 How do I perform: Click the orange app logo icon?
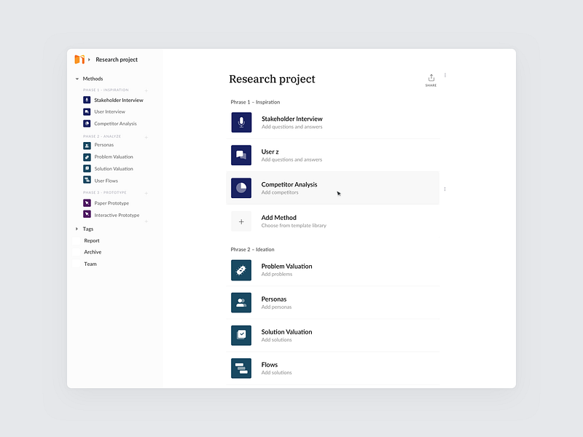pyautogui.click(x=79, y=60)
